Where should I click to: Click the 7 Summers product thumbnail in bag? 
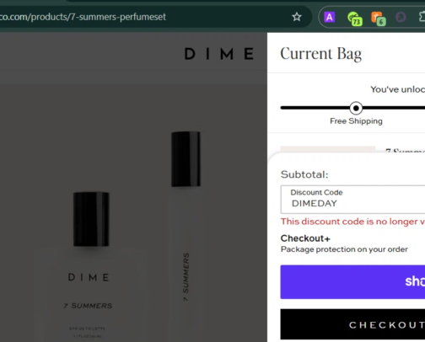tap(328, 150)
